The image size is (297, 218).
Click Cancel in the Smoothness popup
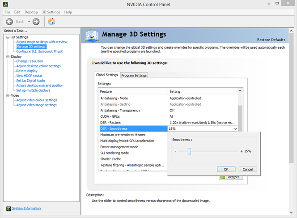pos(247,169)
